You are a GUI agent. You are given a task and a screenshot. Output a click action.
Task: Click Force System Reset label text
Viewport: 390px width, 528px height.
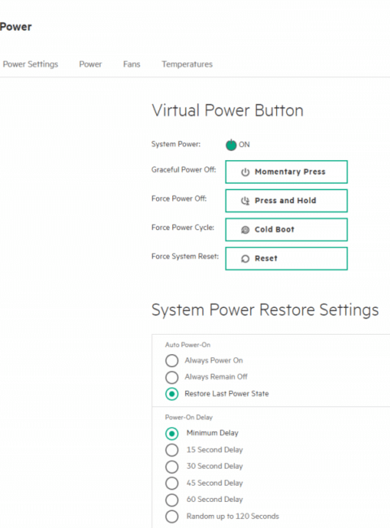(185, 256)
